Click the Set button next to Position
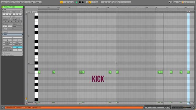Viewport: 196px width, 110px height. click(x=10, y=19)
